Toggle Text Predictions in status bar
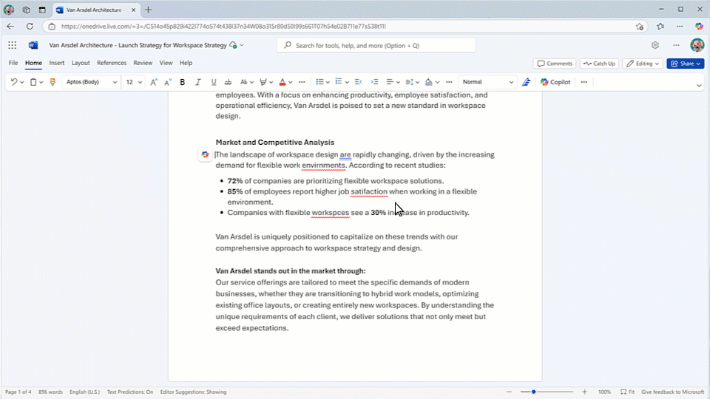 (x=130, y=392)
